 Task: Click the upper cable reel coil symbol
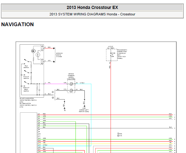71,84
